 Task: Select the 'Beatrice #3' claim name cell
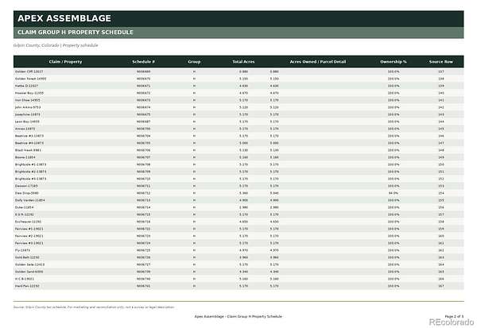tap(29, 136)
